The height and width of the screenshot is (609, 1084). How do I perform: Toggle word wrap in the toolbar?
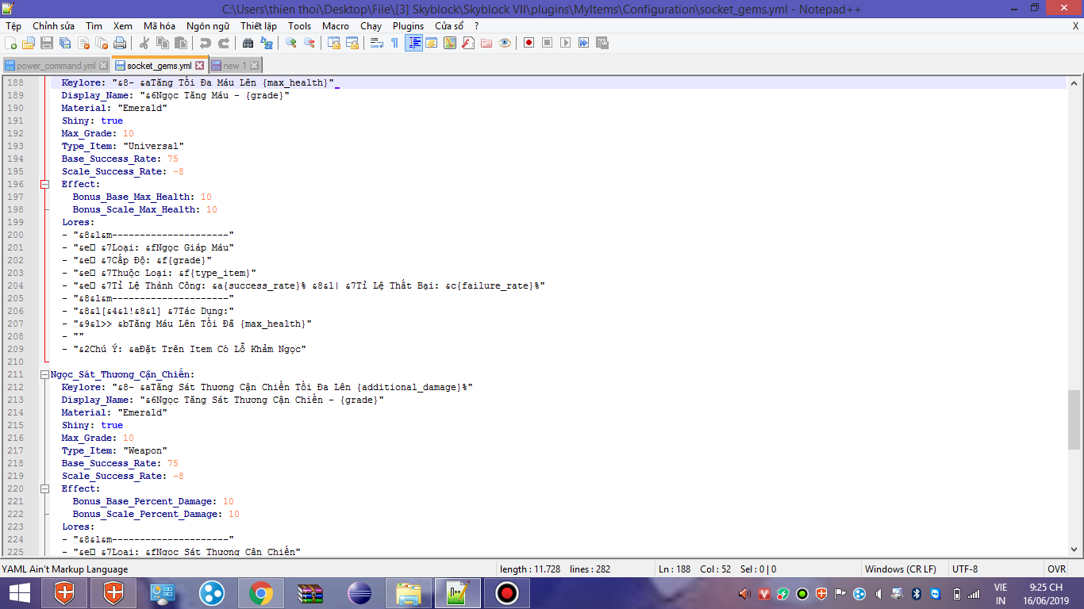377,43
